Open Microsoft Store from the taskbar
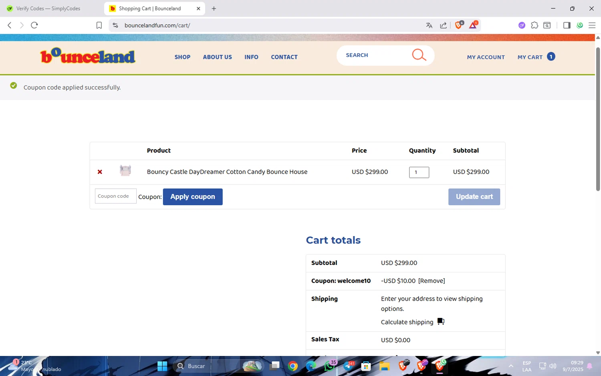Screen dimensions: 601x376 click(366, 366)
